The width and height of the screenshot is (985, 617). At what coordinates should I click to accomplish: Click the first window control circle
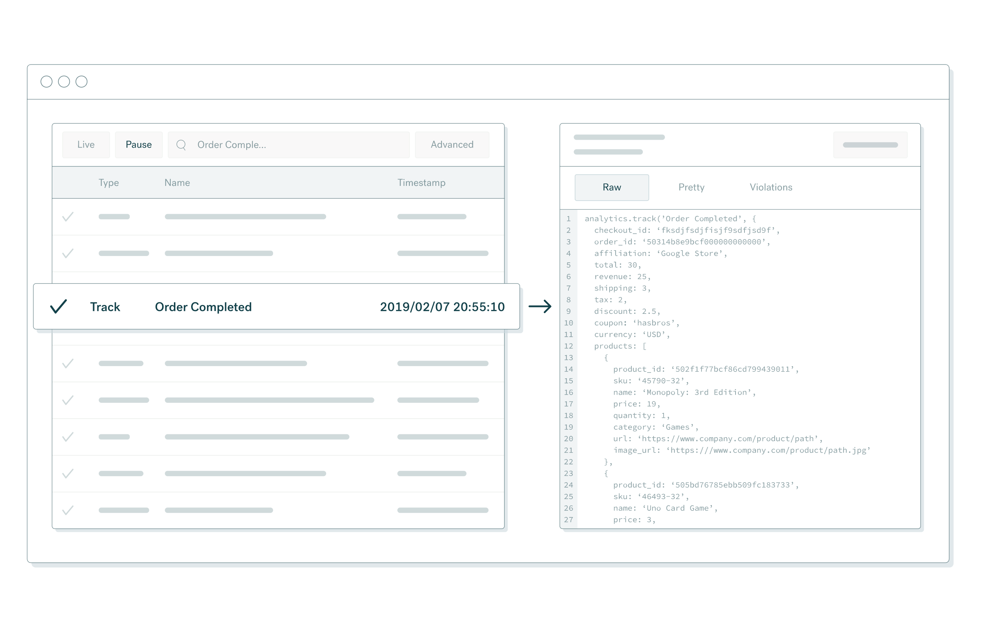(47, 82)
